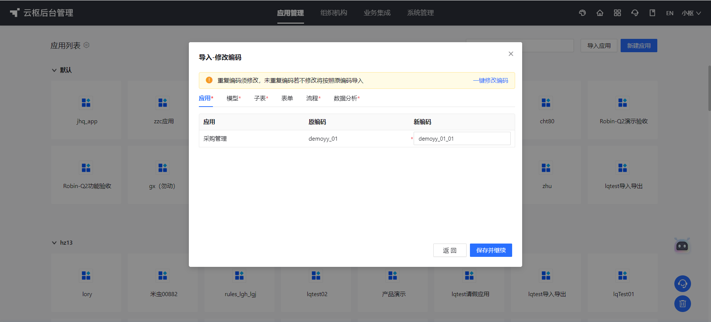The height and width of the screenshot is (322, 711).
Task: Collapse the 默认 group
Action: coord(54,70)
